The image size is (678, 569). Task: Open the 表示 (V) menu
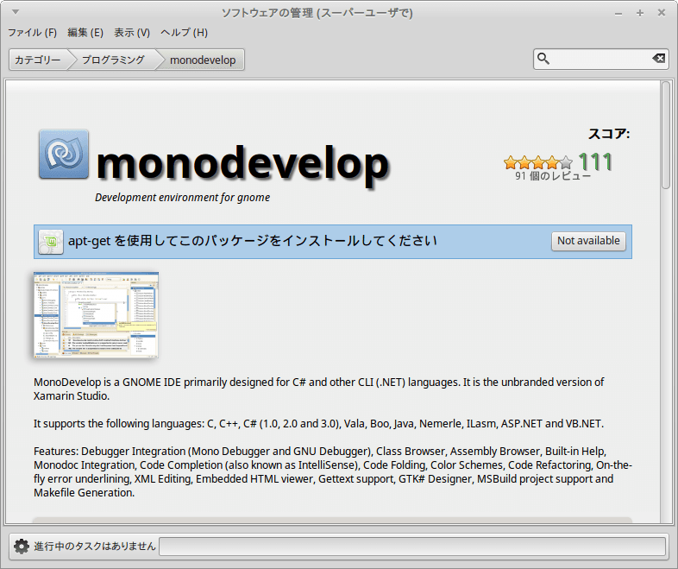click(131, 33)
